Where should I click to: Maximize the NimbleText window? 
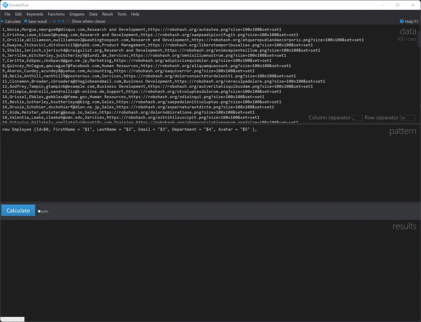pos(398,5)
